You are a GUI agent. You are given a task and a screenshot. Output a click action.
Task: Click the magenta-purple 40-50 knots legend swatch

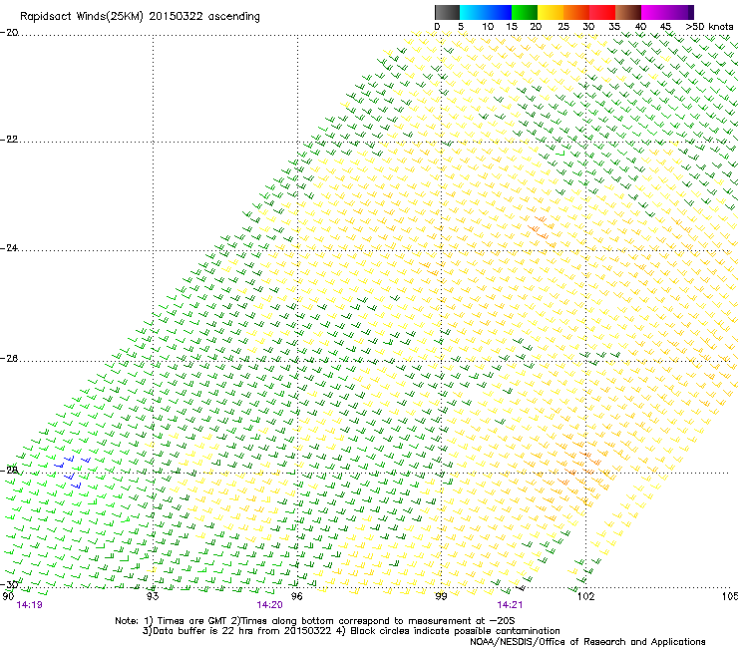pos(667,12)
